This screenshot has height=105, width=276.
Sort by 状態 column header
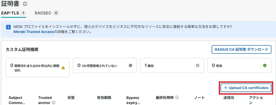click(71, 98)
